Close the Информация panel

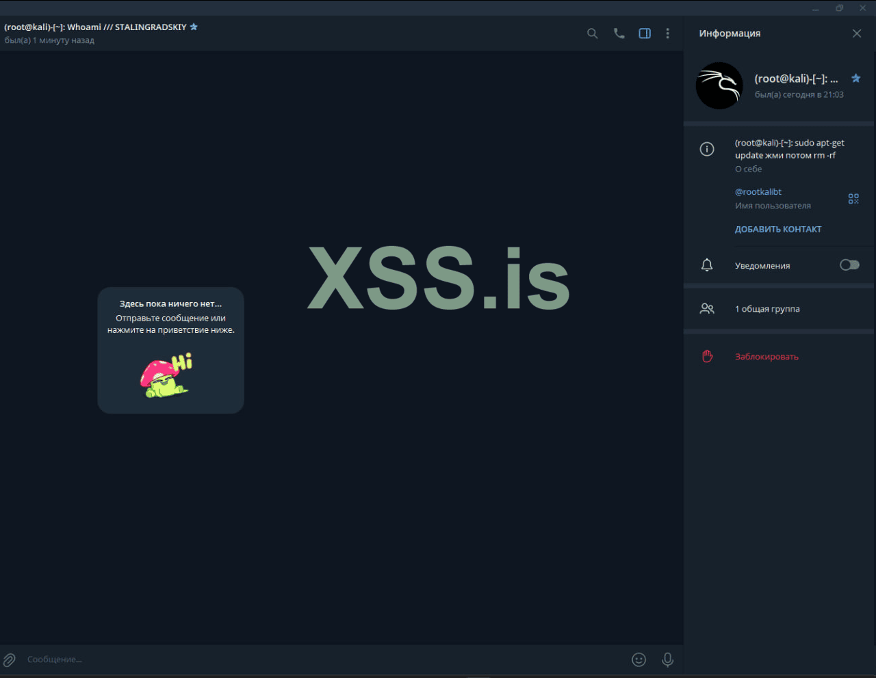(x=857, y=33)
